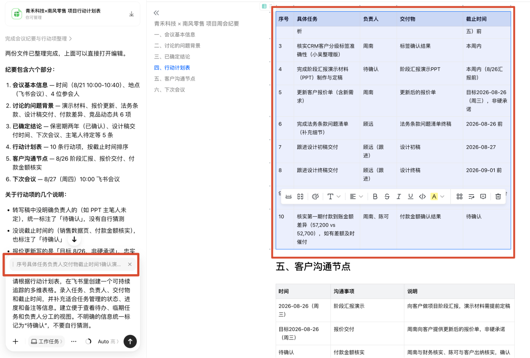This screenshot has height=358, width=530.
Task: Apply strikethrough formatting
Action: point(387,197)
